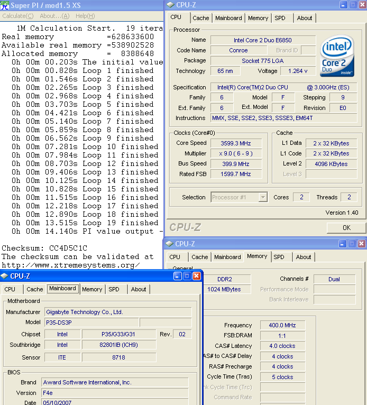This screenshot has height=405, width=367.
Task: Maximize the CPU-Z Mainboard window
Action: coord(187,276)
